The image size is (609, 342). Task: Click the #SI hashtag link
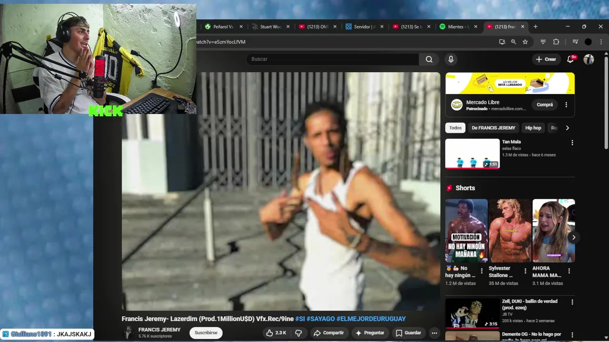tap(300, 319)
